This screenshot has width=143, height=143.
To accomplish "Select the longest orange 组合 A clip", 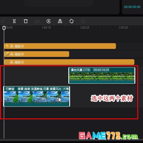I will tap(69, 62).
